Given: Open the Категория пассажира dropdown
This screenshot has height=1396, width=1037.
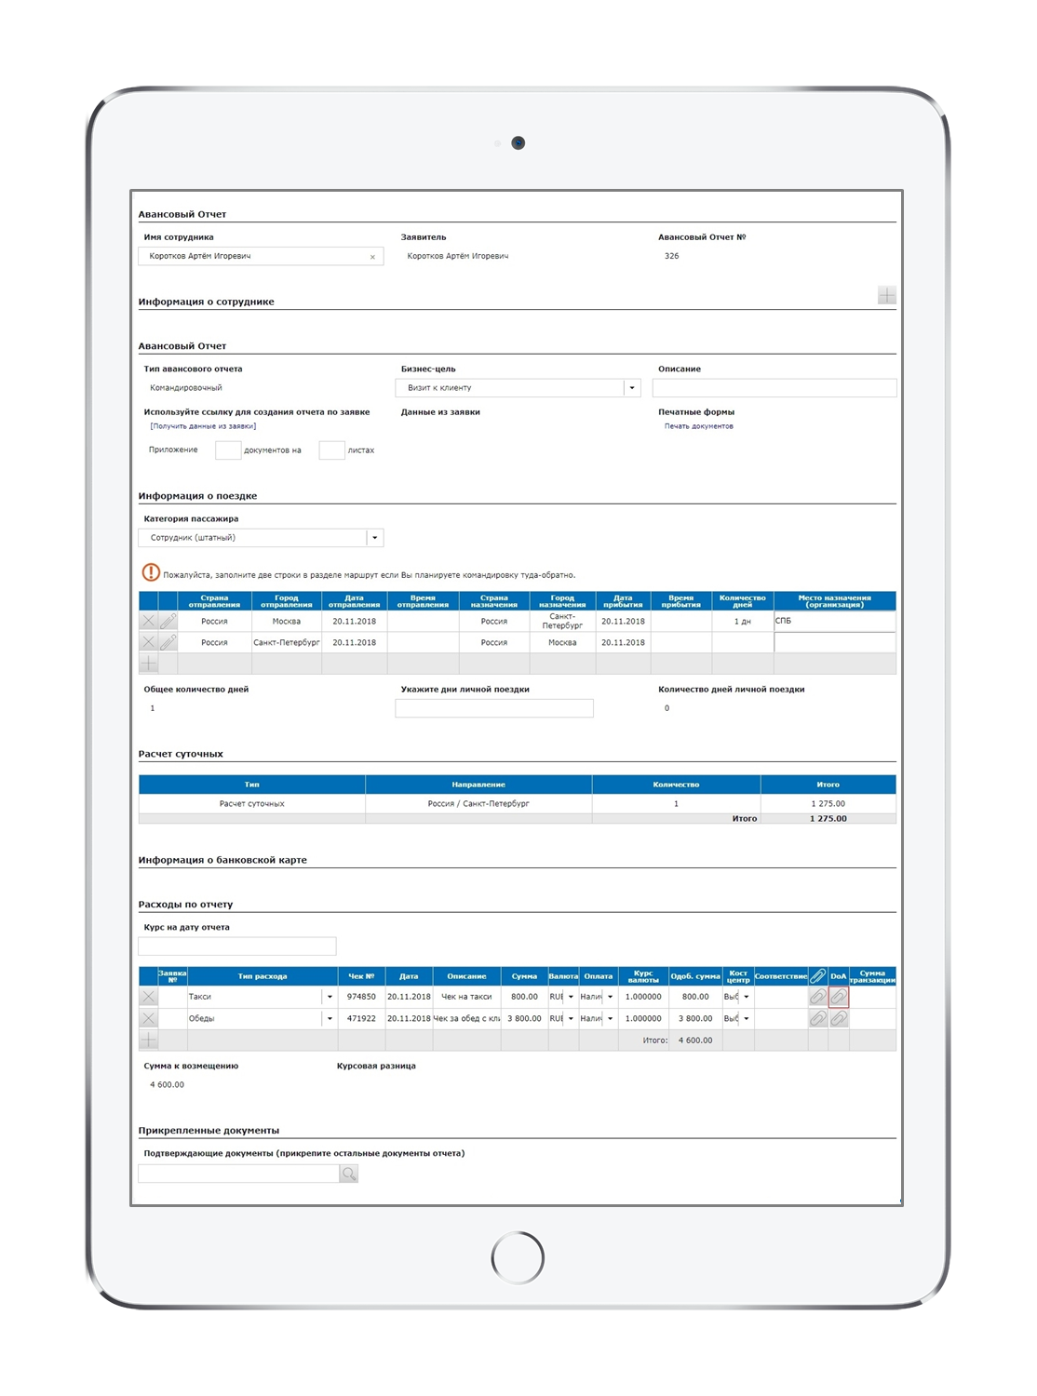Looking at the screenshot, I should (x=374, y=538).
